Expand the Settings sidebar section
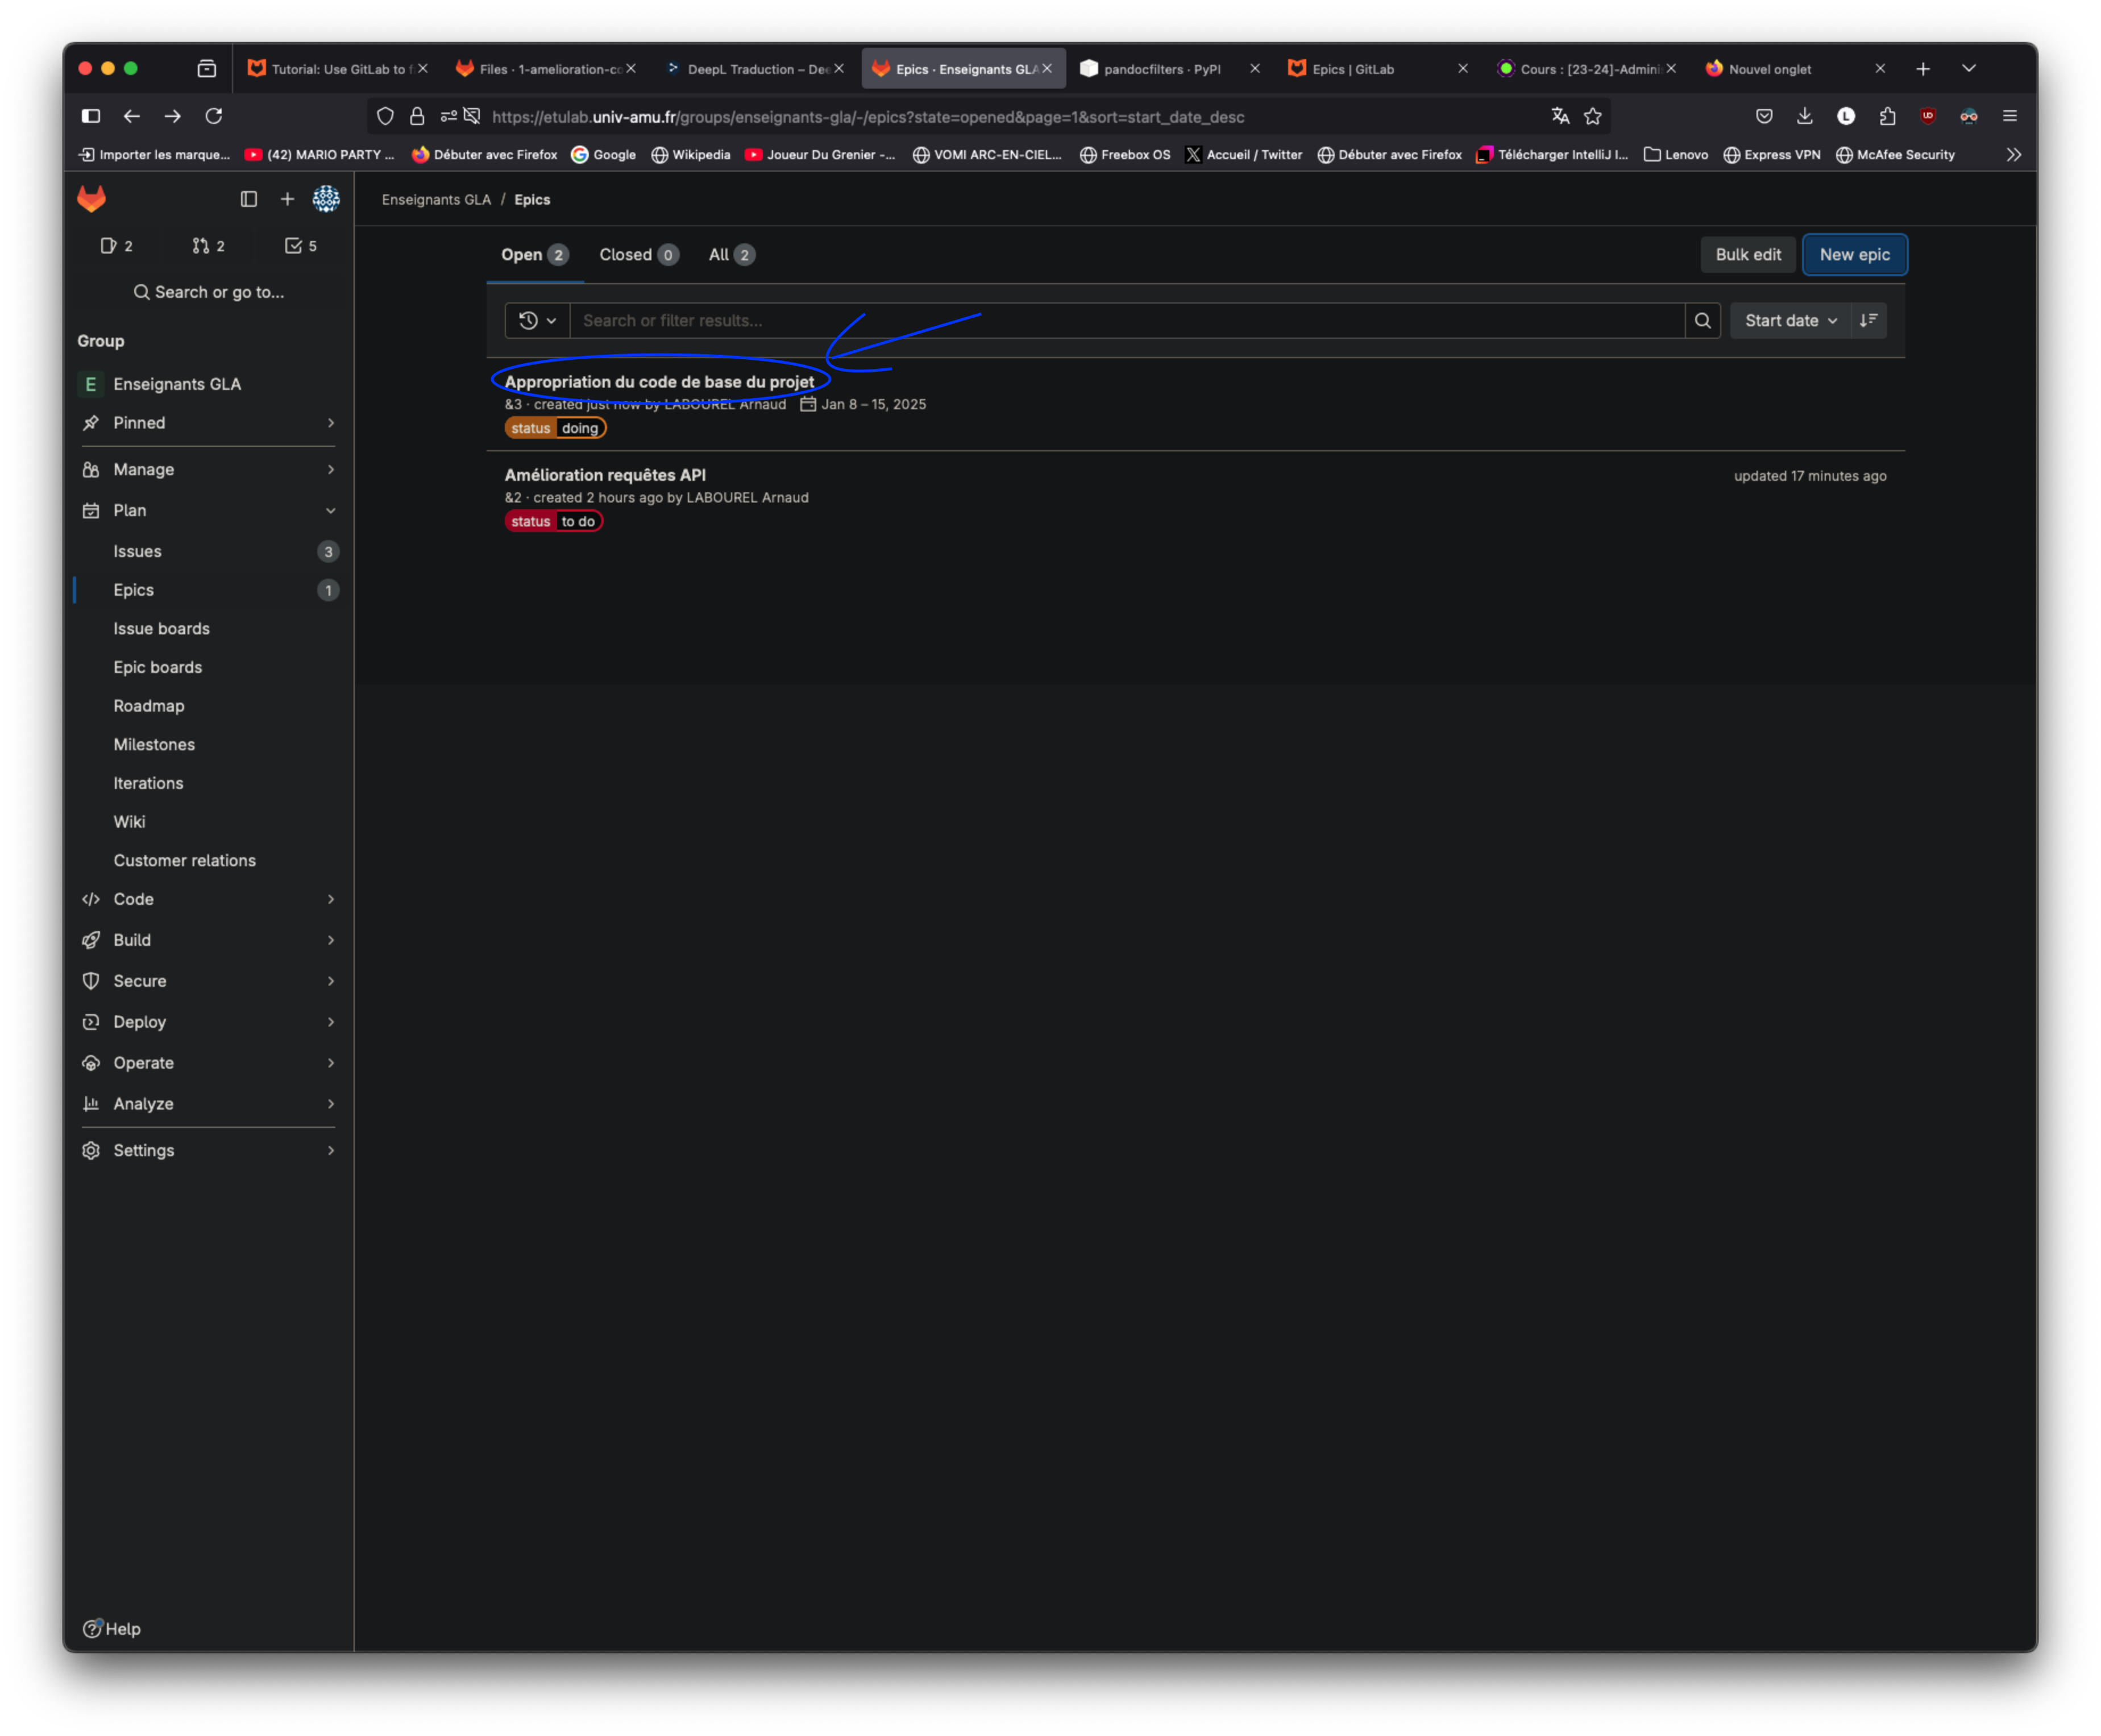 coord(208,1150)
